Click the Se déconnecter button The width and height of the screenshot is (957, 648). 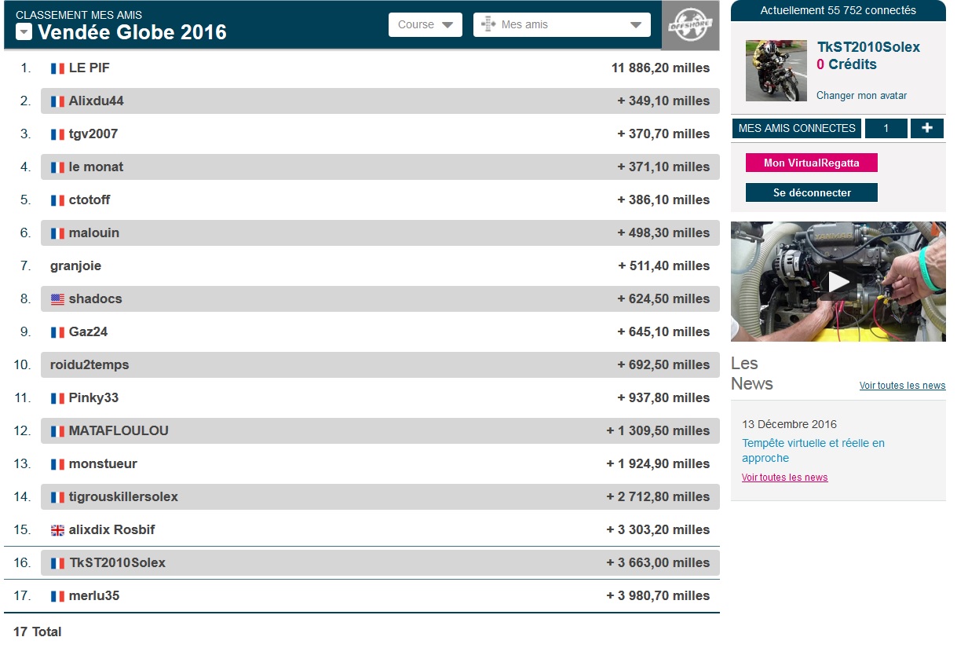click(x=811, y=192)
